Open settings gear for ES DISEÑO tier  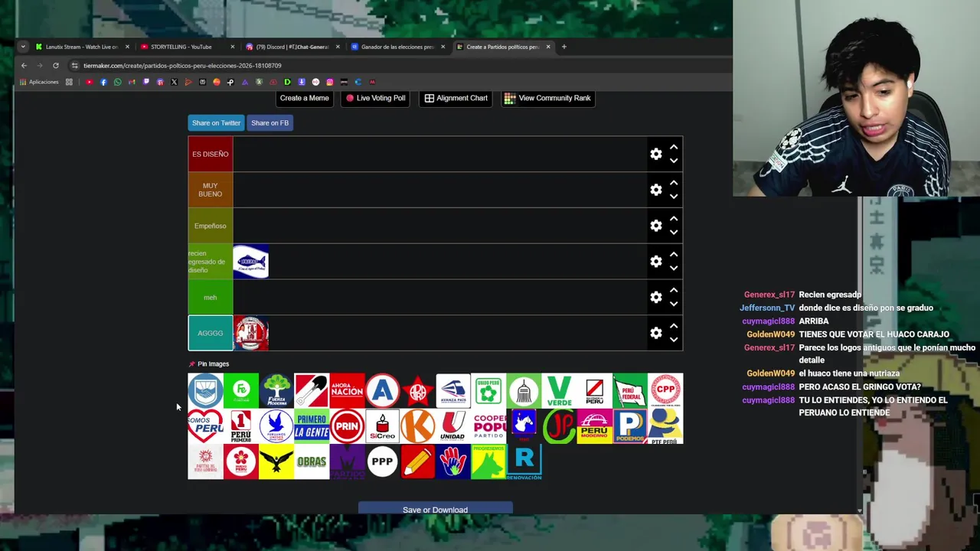click(x=656, y=154)
